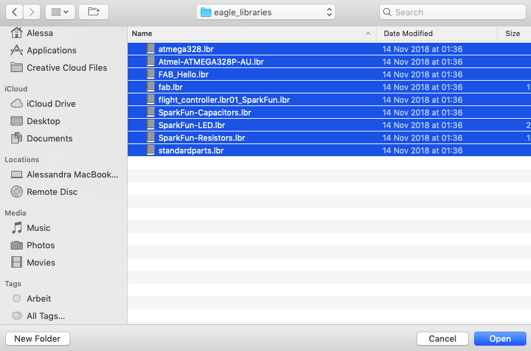Click the Open button
The image size is (531, 351).
point(500,338)
